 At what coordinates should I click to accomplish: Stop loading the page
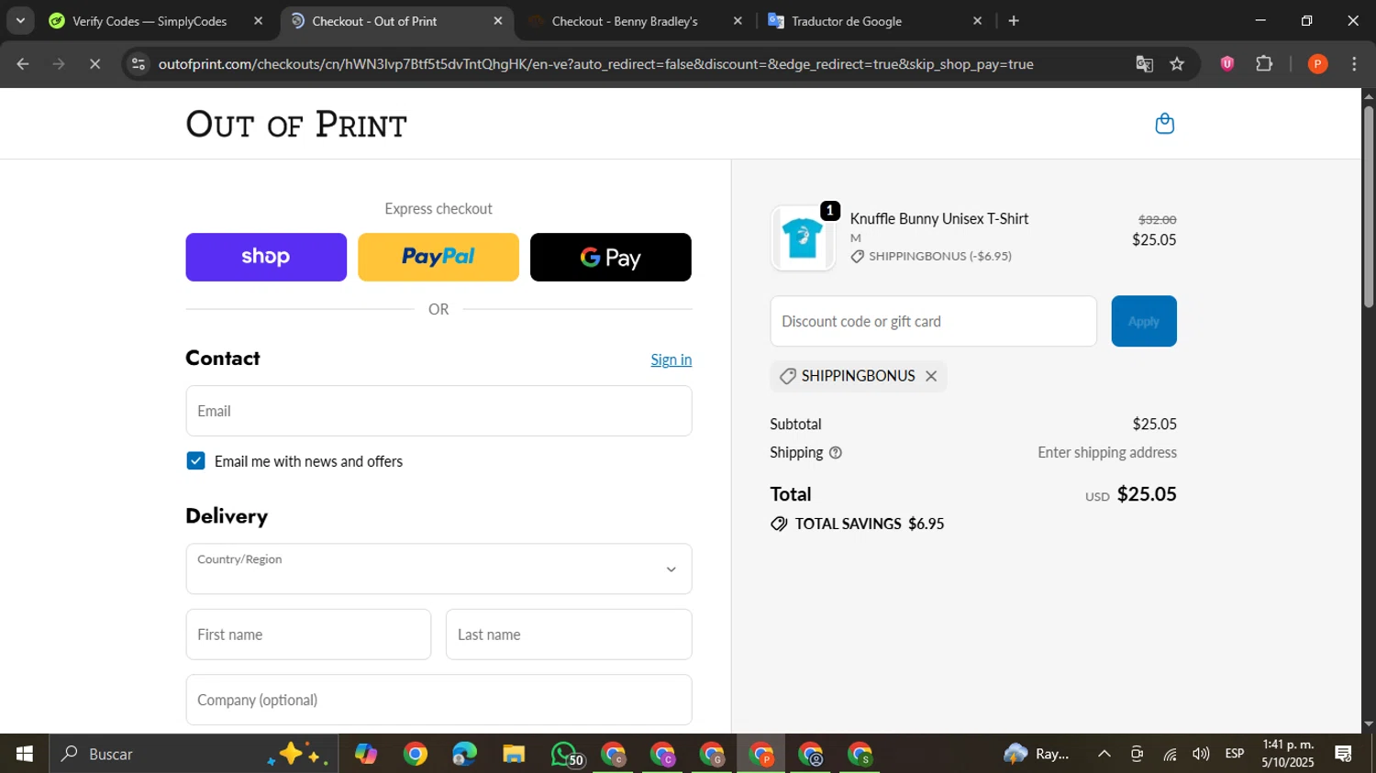tap(94, 64)
